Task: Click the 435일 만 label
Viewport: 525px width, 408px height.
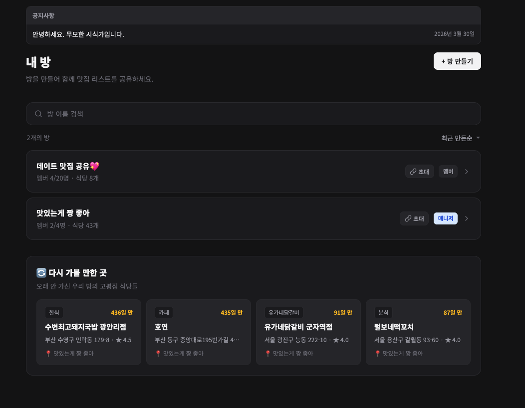Action: tap(232, 313)
